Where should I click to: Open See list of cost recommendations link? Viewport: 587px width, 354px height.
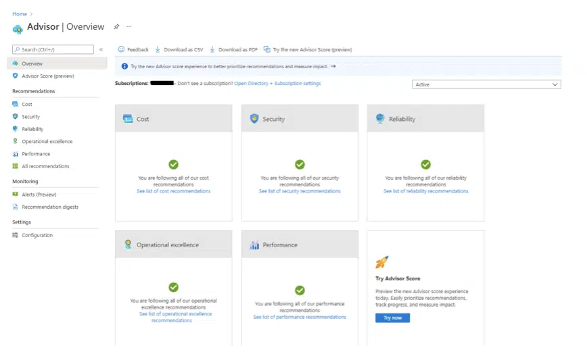pyautogui.click(x=173, y=191)
